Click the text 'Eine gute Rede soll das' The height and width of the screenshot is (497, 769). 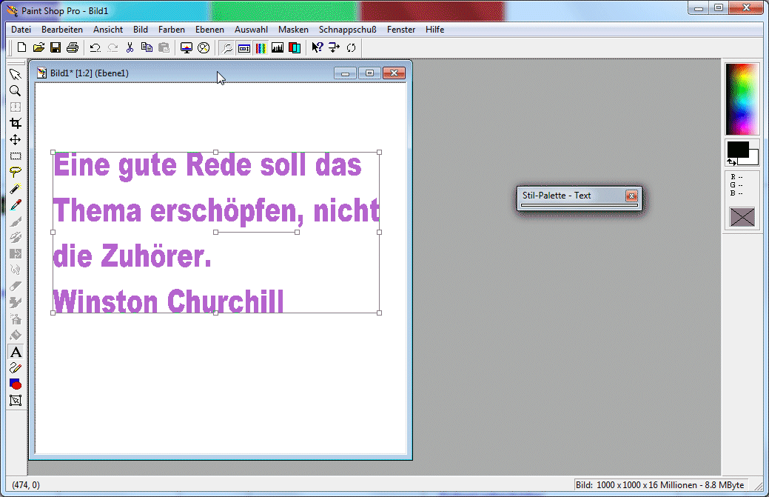point(207,166)
